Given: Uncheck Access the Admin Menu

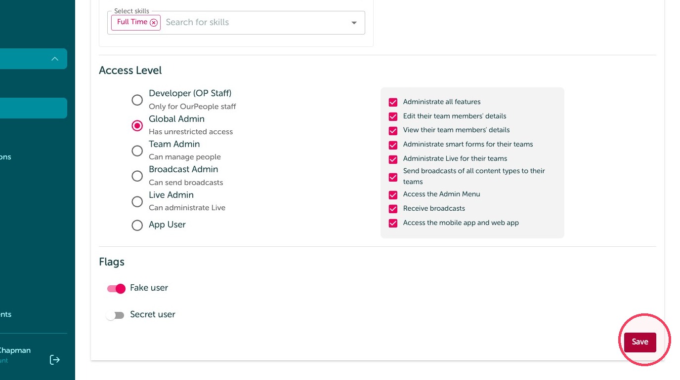Looking at the screenshot, I should pyautogui.click(x=393, y=195).
